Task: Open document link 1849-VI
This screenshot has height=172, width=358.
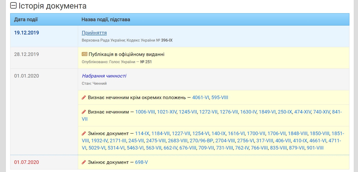Action: point(267,112)
